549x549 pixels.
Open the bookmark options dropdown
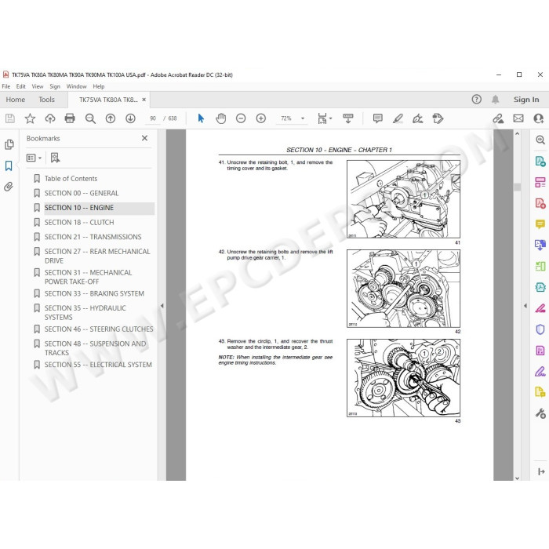click(34, 158)
